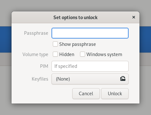Enable the Show passphrase checkbox
The width and height of the screenshot is (151, 115).
(x=55, y=44)
